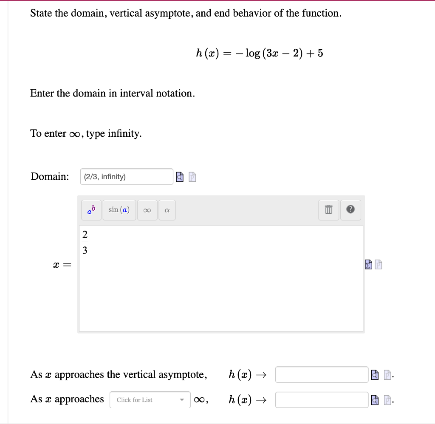Insert the sin(a) function in the equation editor
The image size is (435, 424).
[119, 209]
